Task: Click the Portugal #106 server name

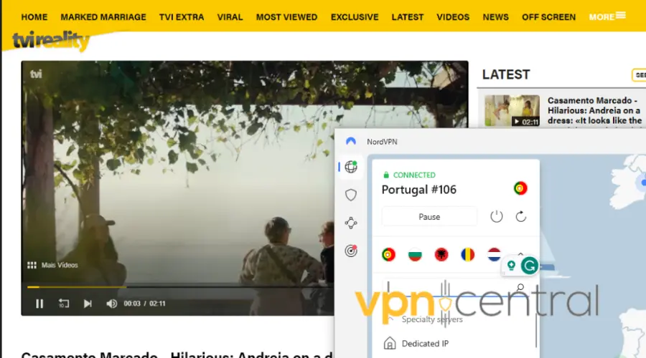Action: [419, 190]
